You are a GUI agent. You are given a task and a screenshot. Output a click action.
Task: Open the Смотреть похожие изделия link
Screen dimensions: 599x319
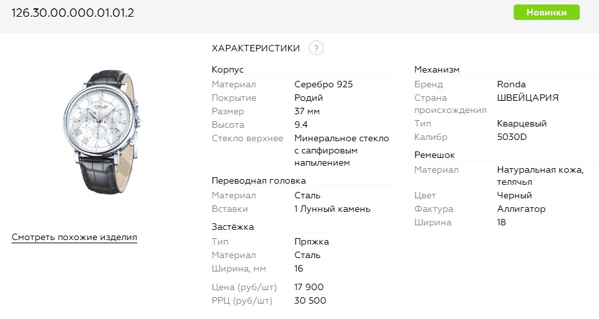pos(74,237)
